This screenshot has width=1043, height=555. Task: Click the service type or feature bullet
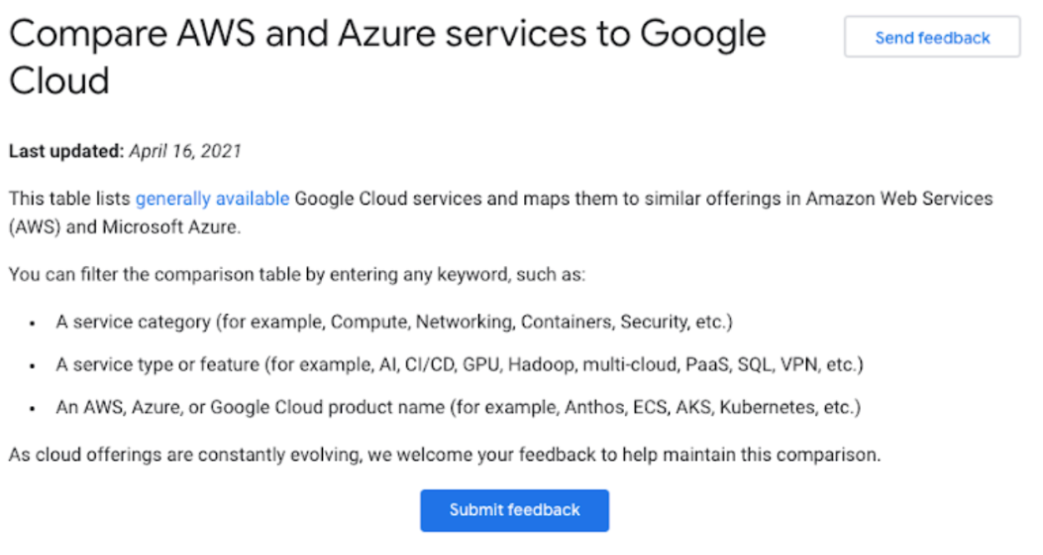point(460,365)
